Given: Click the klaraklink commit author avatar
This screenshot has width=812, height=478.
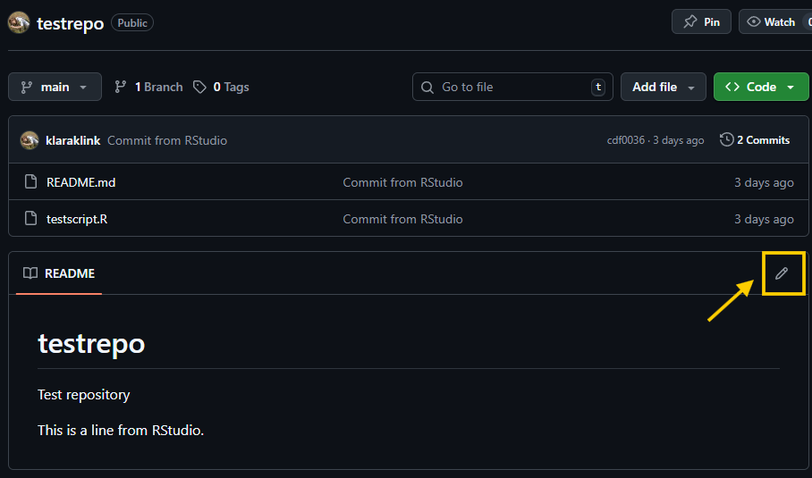Looking at the screenshot, I should [x=30, y=140].
